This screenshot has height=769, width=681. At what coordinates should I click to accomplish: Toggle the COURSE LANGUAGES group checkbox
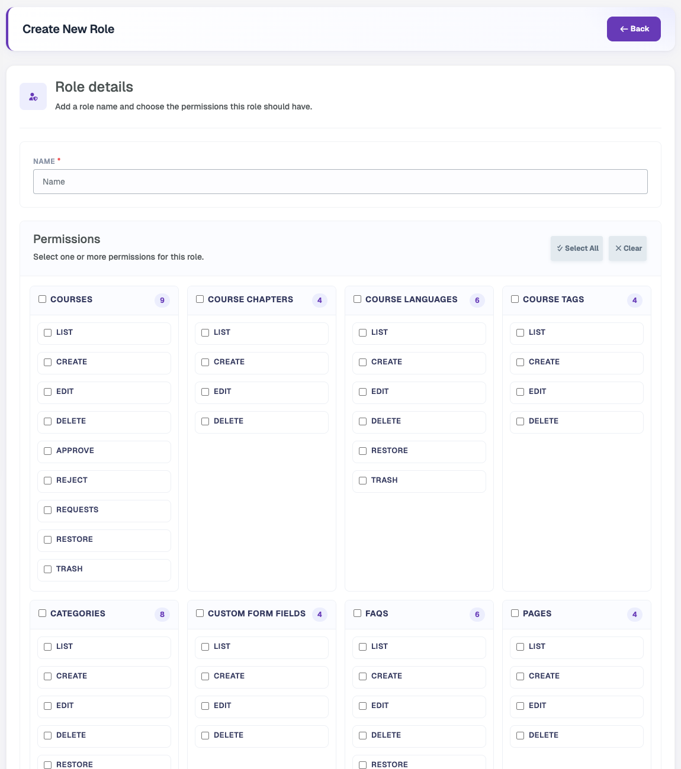pyautogui.click(x=358, y=299)
